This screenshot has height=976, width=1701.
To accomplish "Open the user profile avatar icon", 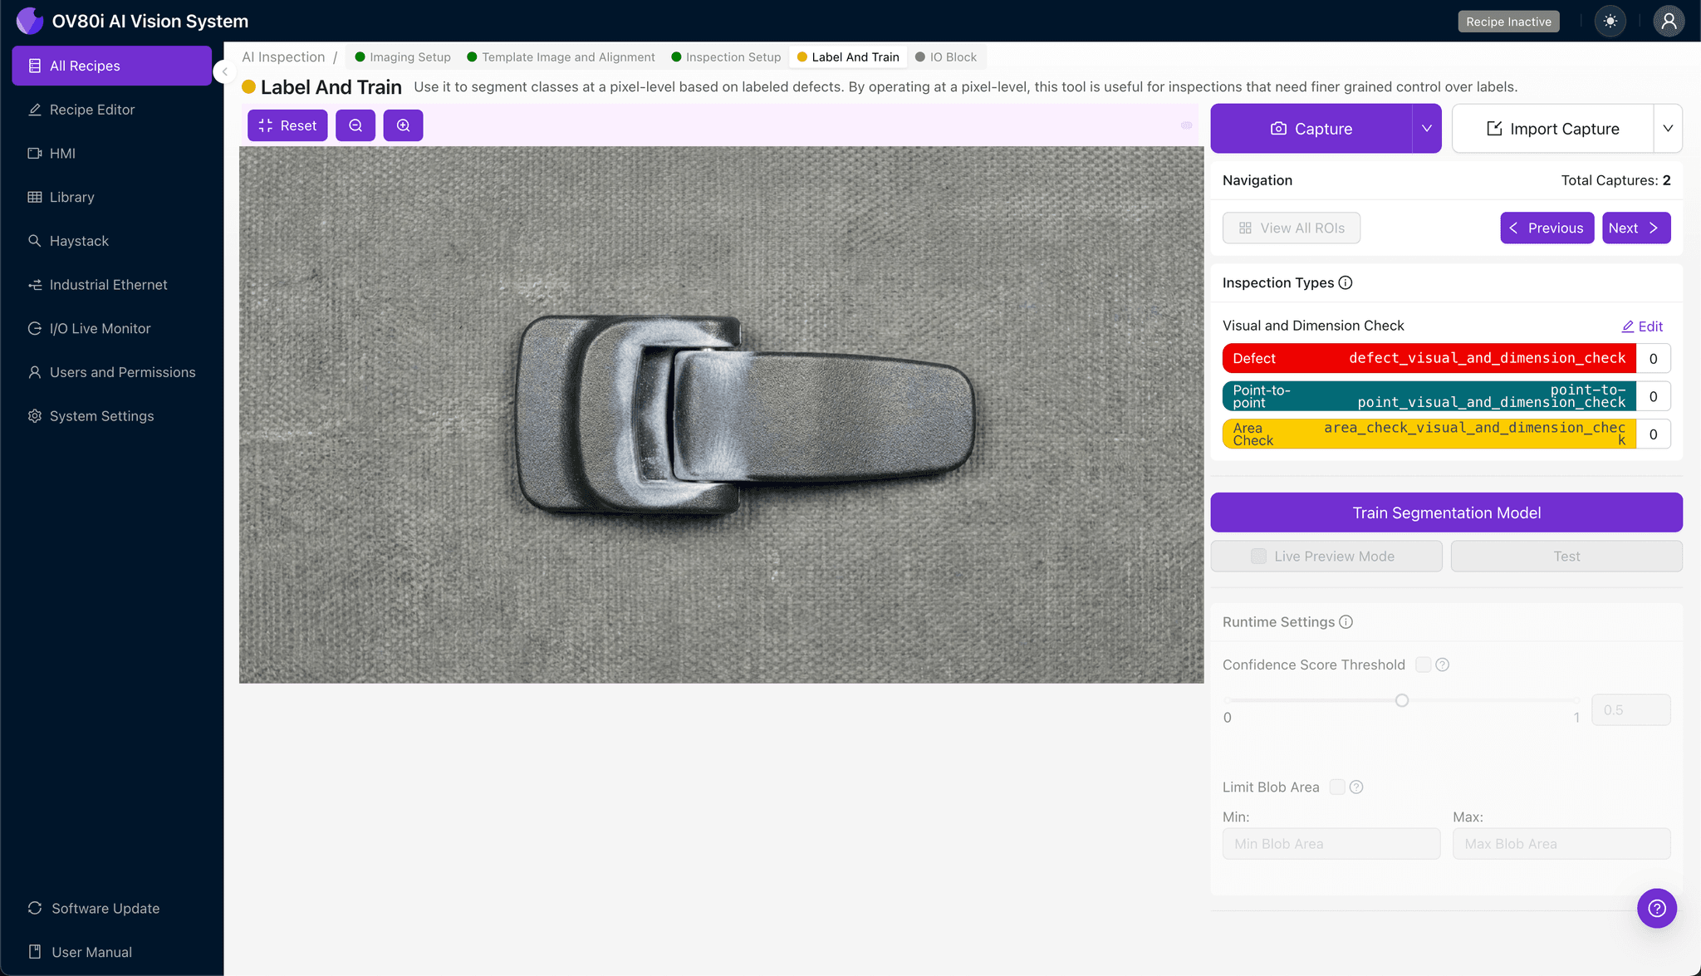I will pyautogui.click(x=1669, y=22).
